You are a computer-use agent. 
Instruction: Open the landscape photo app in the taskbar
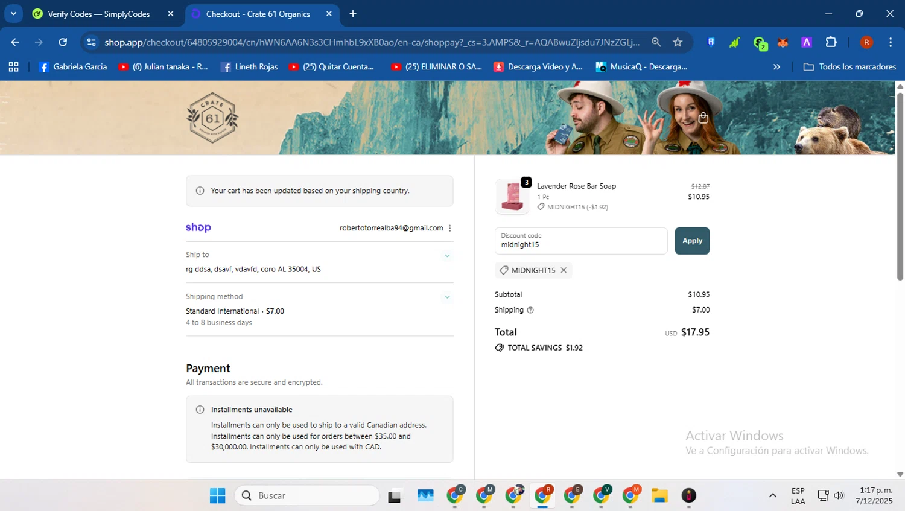(425, 495)
